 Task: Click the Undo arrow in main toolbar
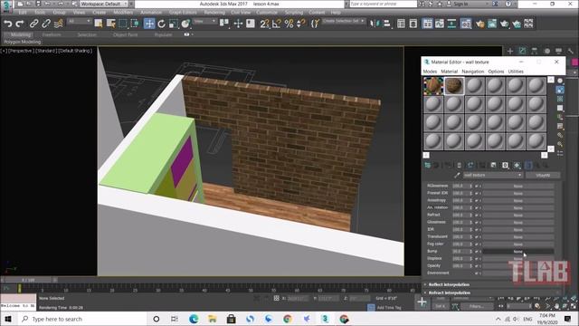pos(8,24)
